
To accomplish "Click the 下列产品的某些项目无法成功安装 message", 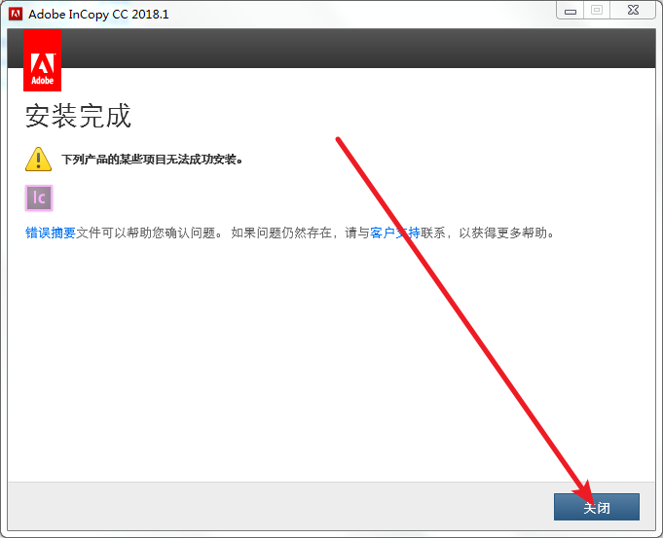I will tap(152, 160).
